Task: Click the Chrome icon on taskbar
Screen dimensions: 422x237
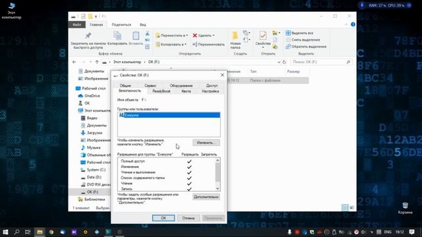Action: 51,232
